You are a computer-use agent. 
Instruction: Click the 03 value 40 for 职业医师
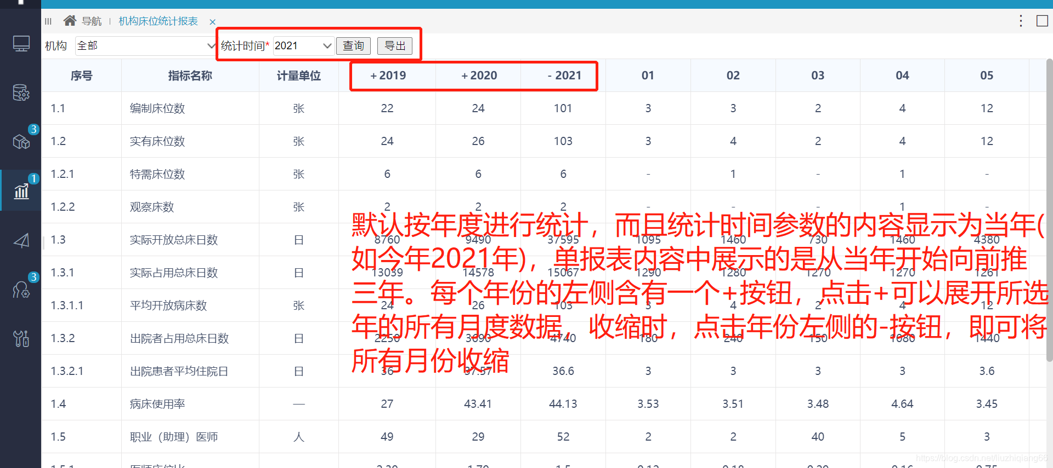(818, 437)
